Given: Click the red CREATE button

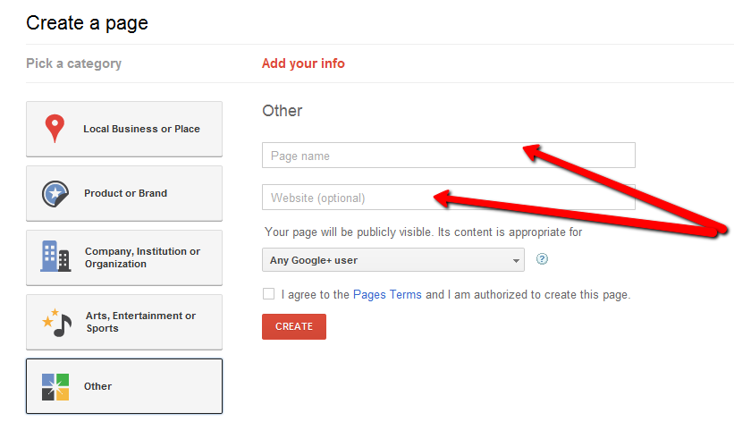Looking at the screenshot, I should [294, 326].
